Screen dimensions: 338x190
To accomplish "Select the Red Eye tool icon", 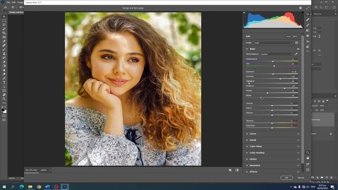I will pyautogui.click(x=307, y=41).
